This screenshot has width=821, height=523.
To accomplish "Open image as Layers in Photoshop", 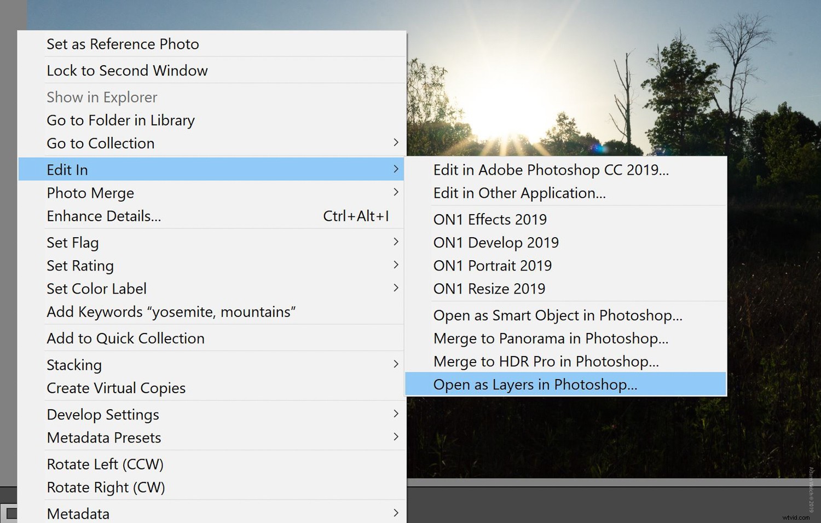I will pyautogui.click(x=535, y=384).
